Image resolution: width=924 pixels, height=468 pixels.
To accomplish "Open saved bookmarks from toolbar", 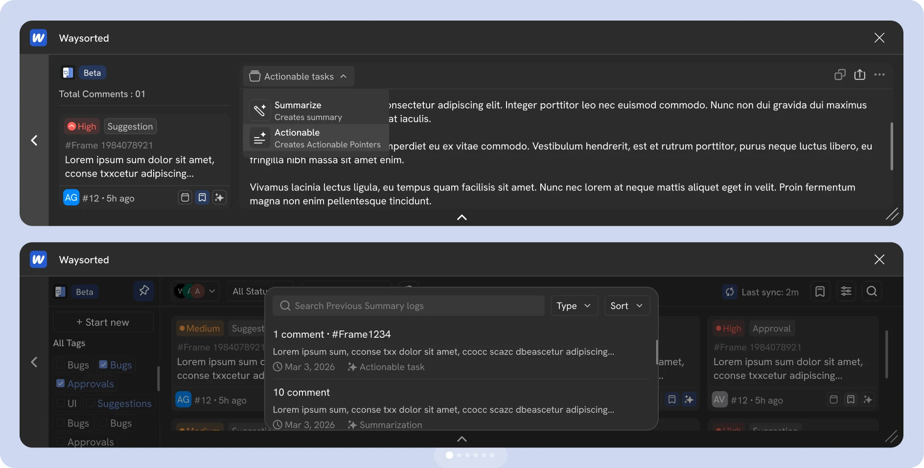I will point(820,291).
